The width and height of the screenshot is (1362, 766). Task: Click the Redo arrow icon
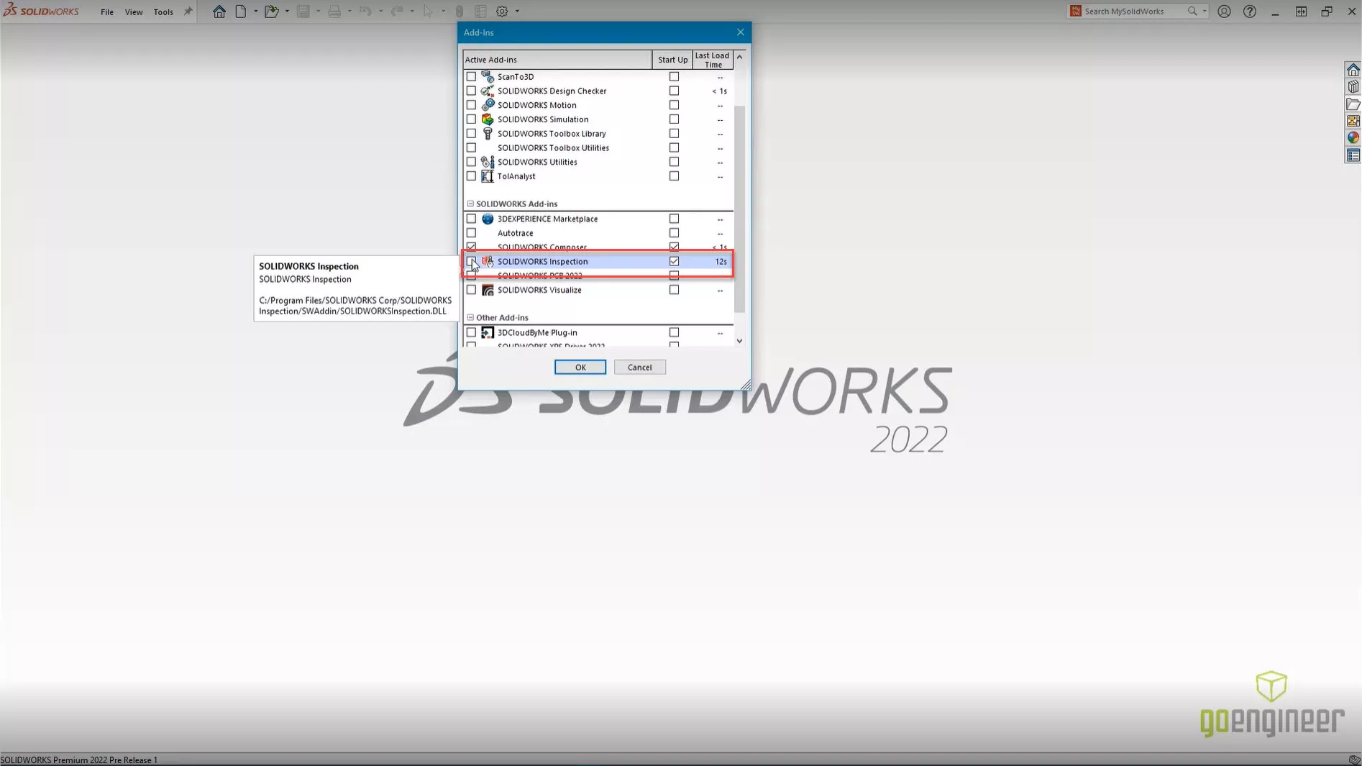point(397,12)
